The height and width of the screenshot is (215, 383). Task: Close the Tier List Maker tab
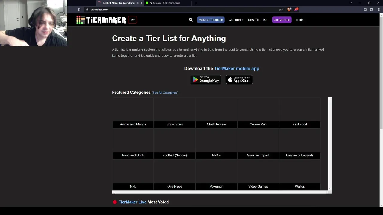[x=142, y=3]
